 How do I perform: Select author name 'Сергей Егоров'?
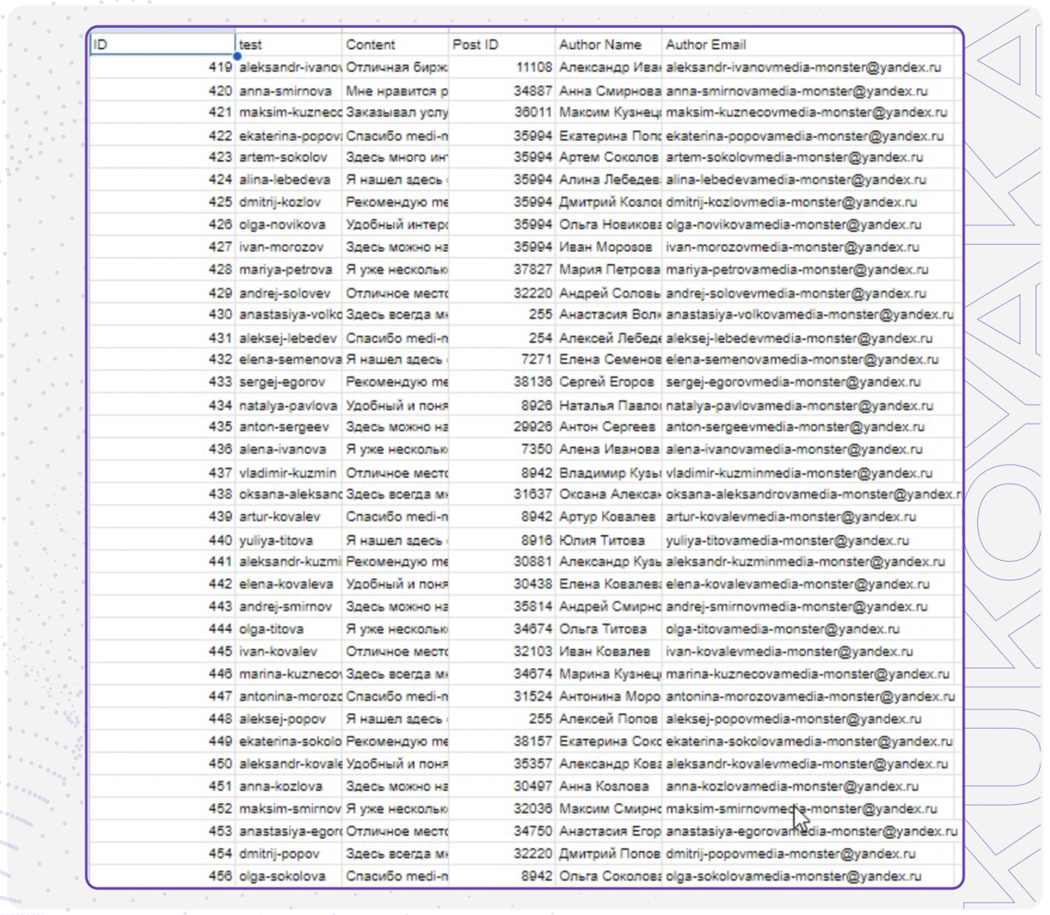tap(609, 381)
